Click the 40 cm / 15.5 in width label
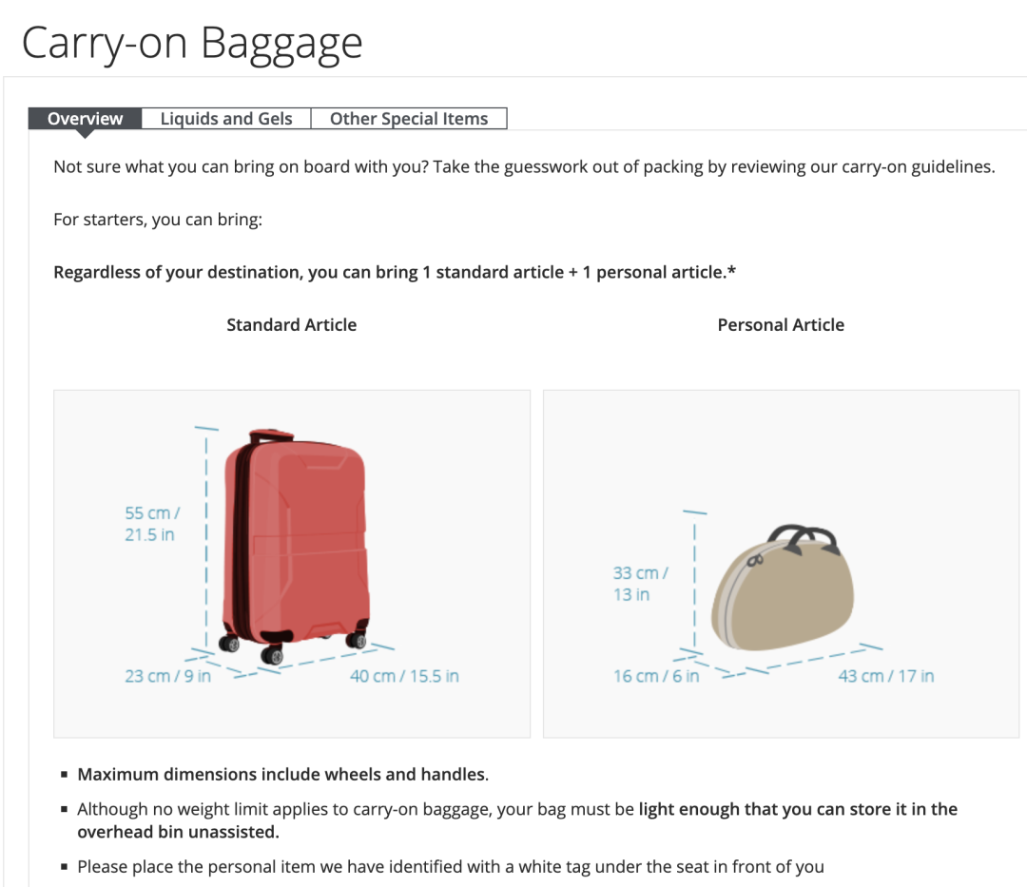 404,676
